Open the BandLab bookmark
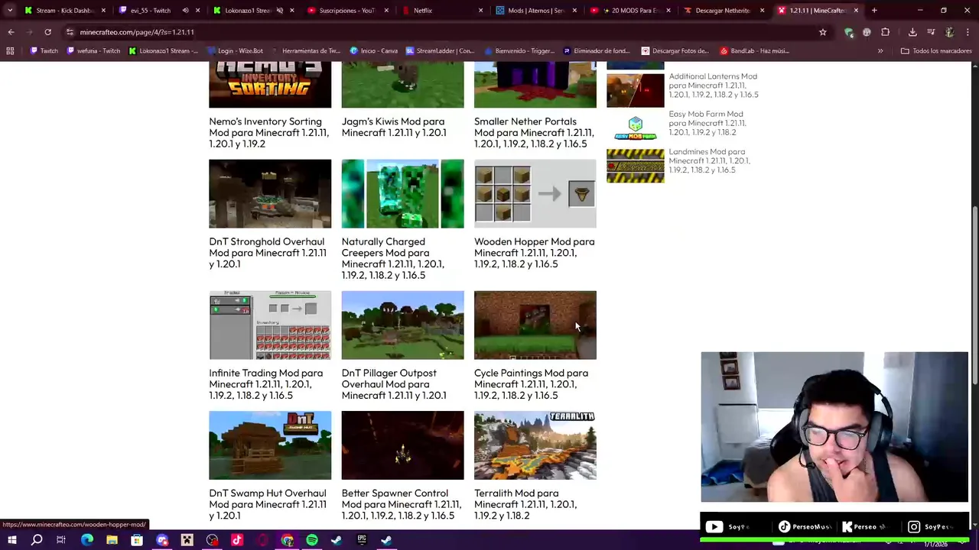 754,51
